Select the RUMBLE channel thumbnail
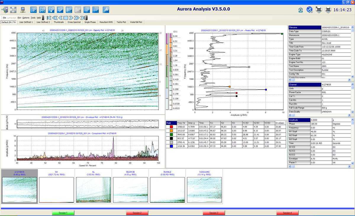The image size is (355, 216). point(167,186)
